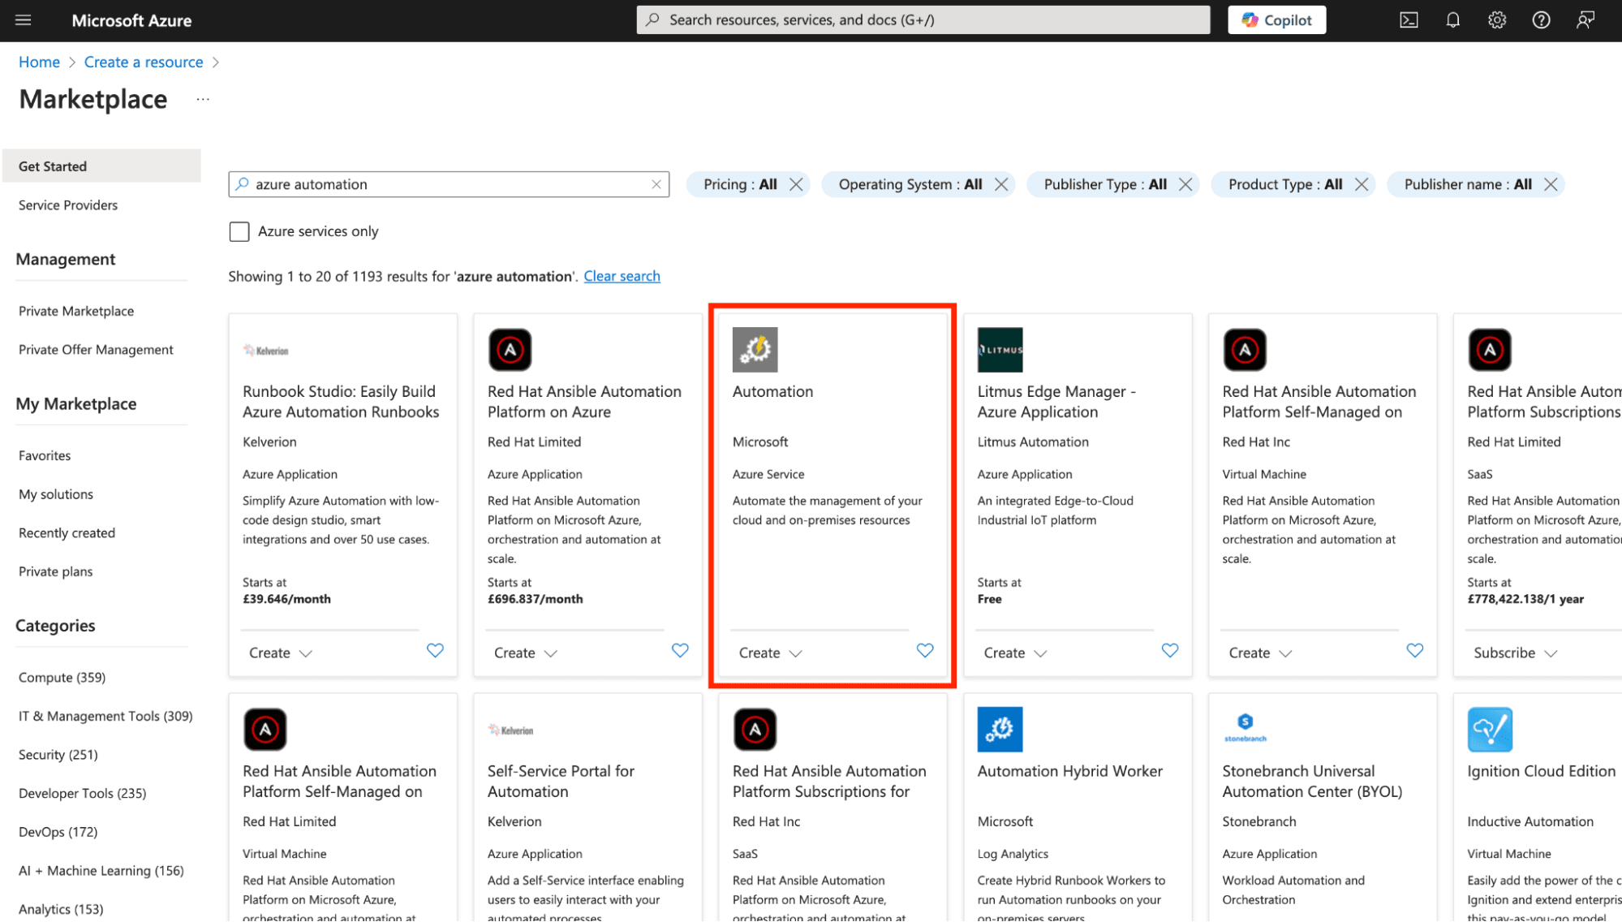The height and width of the screenshot is (922, 1622).
Task: Open Favorites in My Marketplace
Action: 45,456
